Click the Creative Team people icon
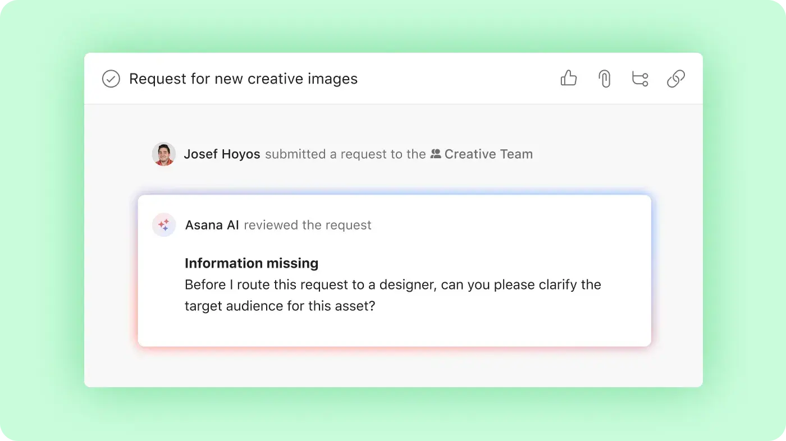This screenshot has height=441, width=786. (436, 154)
